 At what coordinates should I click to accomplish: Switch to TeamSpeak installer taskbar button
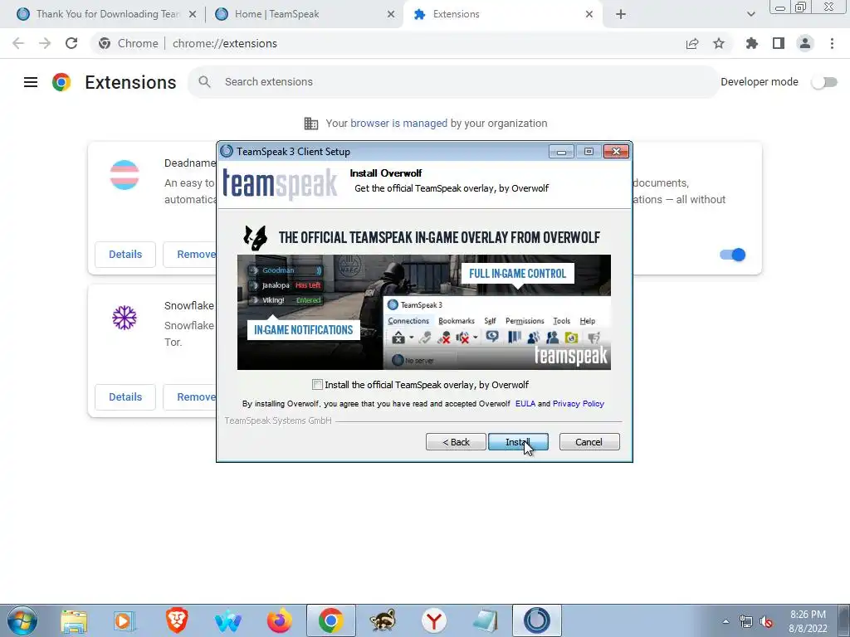(537, 620)
